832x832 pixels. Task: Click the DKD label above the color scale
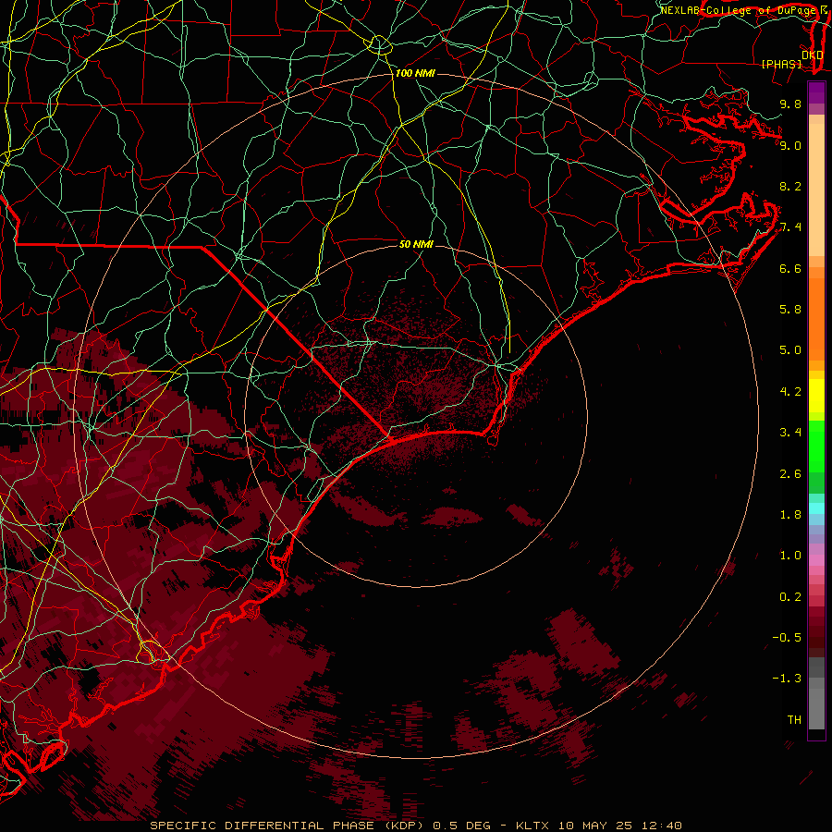pyautogui.click(x=812, y=55)
